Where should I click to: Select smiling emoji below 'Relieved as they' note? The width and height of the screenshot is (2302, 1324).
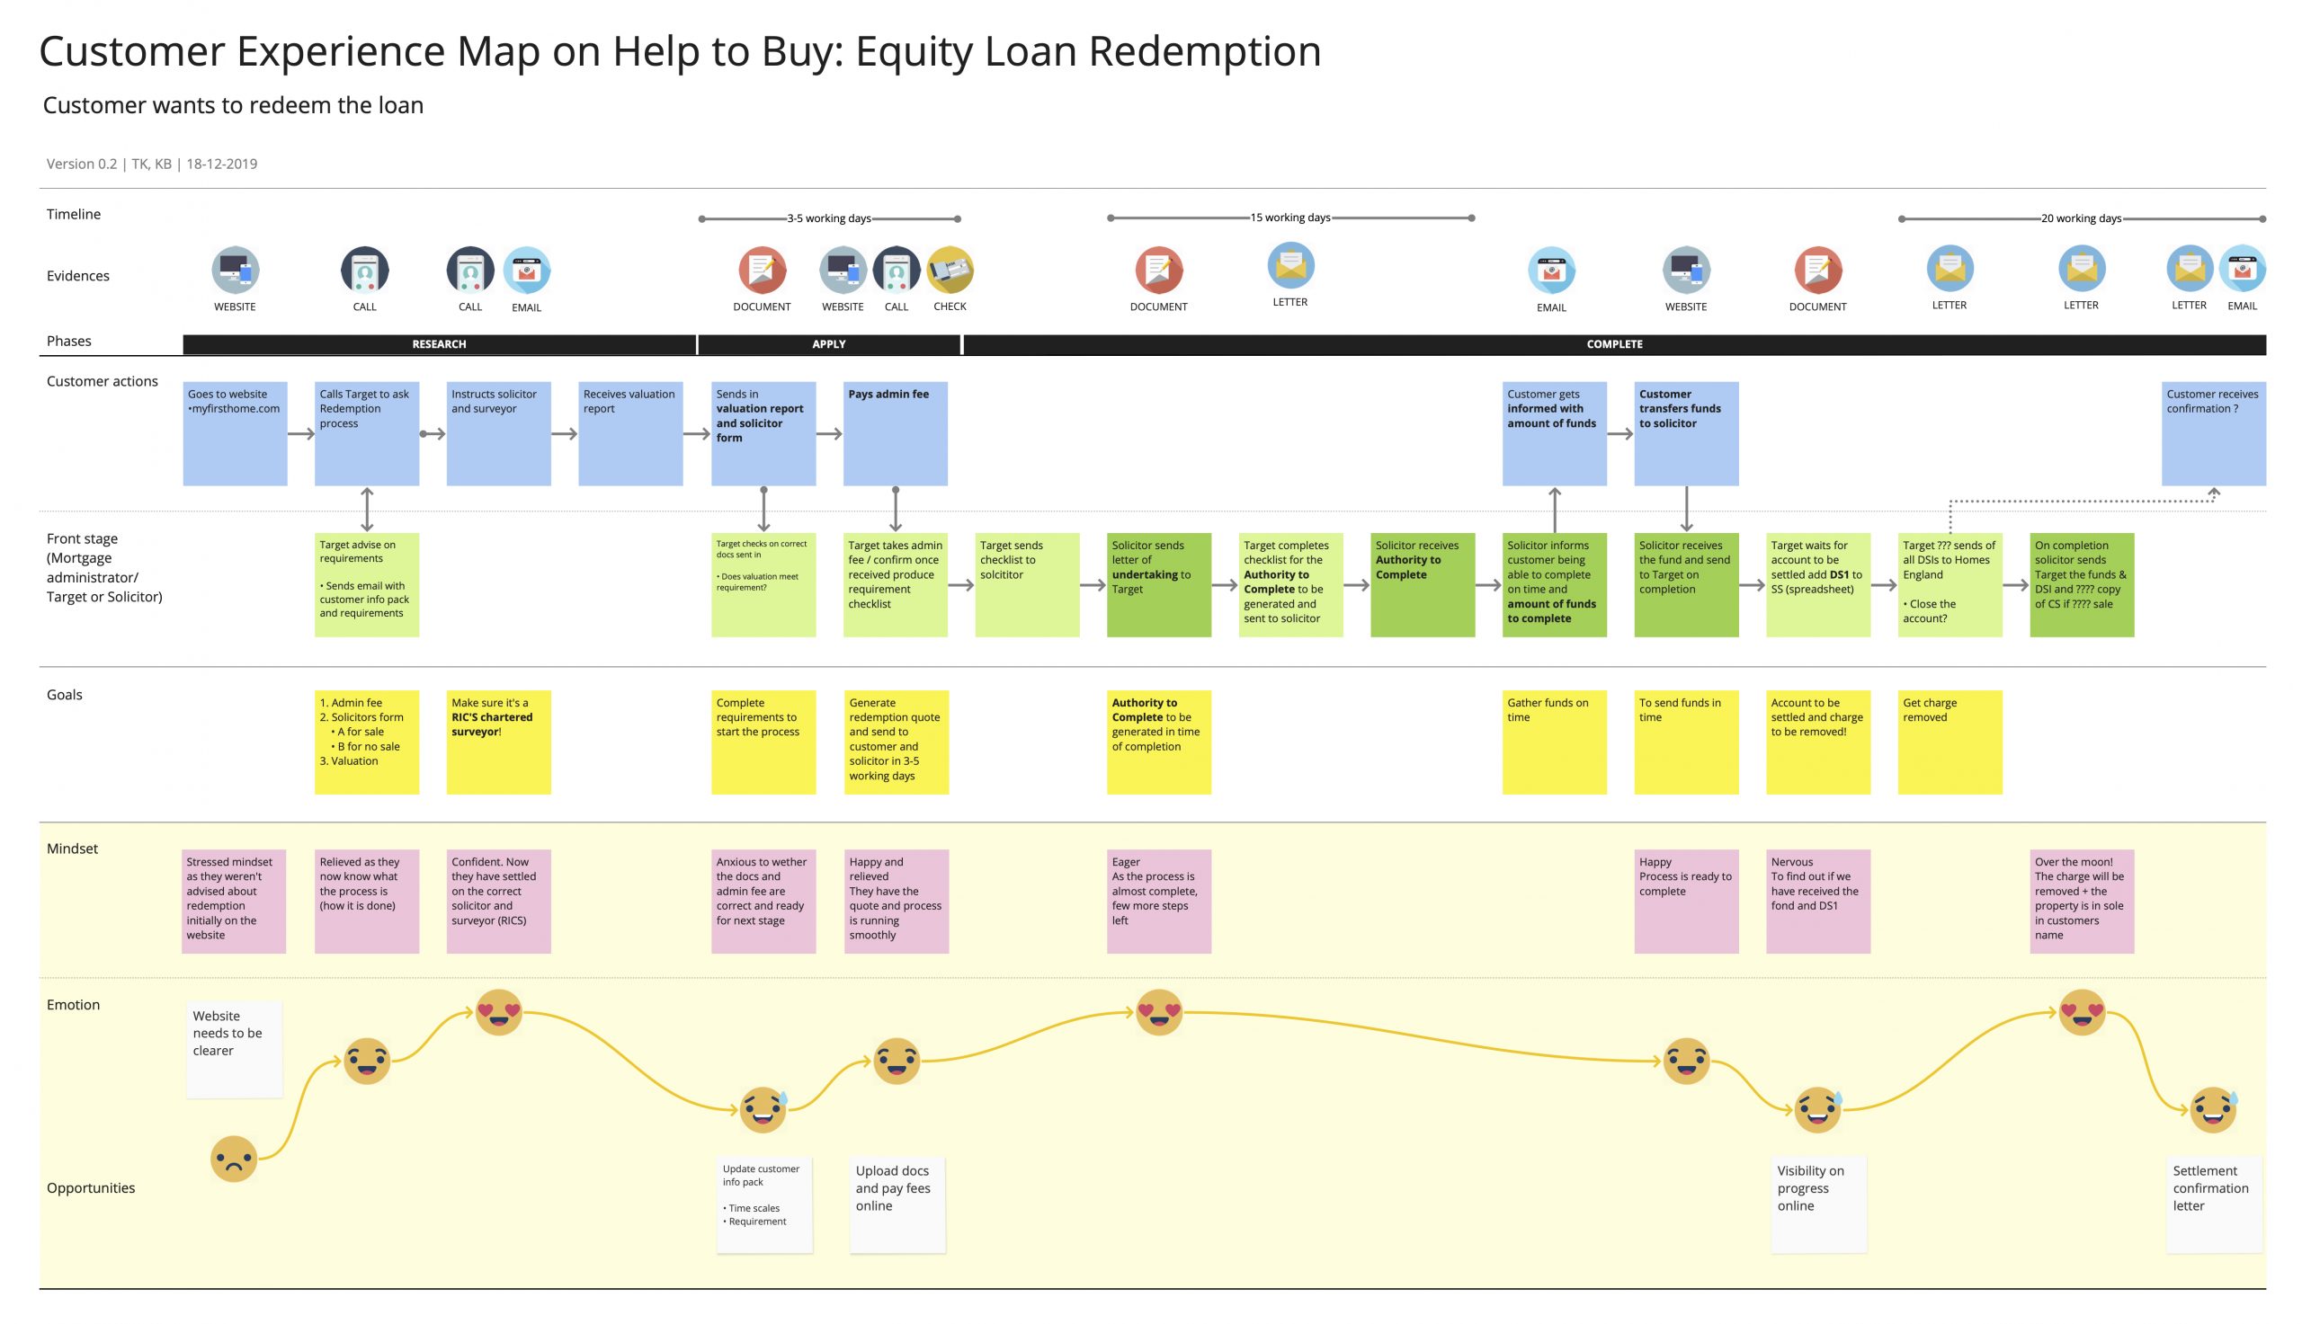(x=367, y=1062)
